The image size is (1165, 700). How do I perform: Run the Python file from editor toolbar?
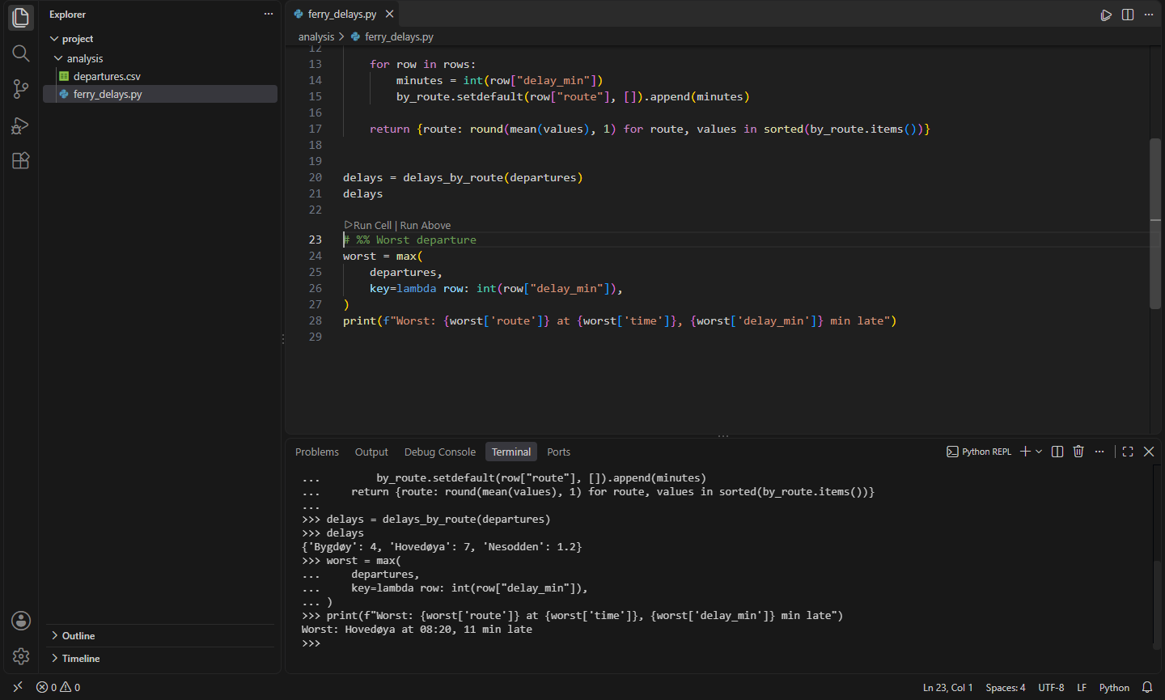tap(1106, 15)
